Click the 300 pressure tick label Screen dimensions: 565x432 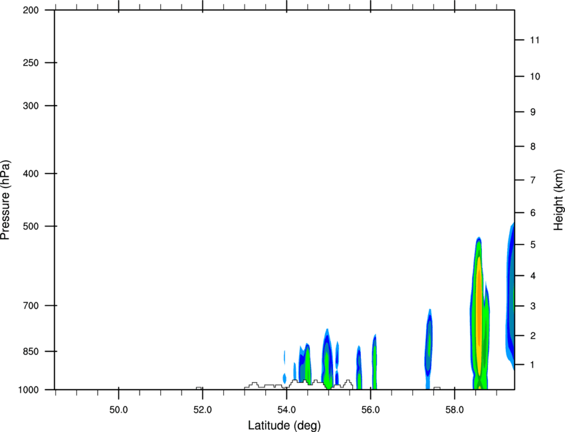tap(31, 106)
